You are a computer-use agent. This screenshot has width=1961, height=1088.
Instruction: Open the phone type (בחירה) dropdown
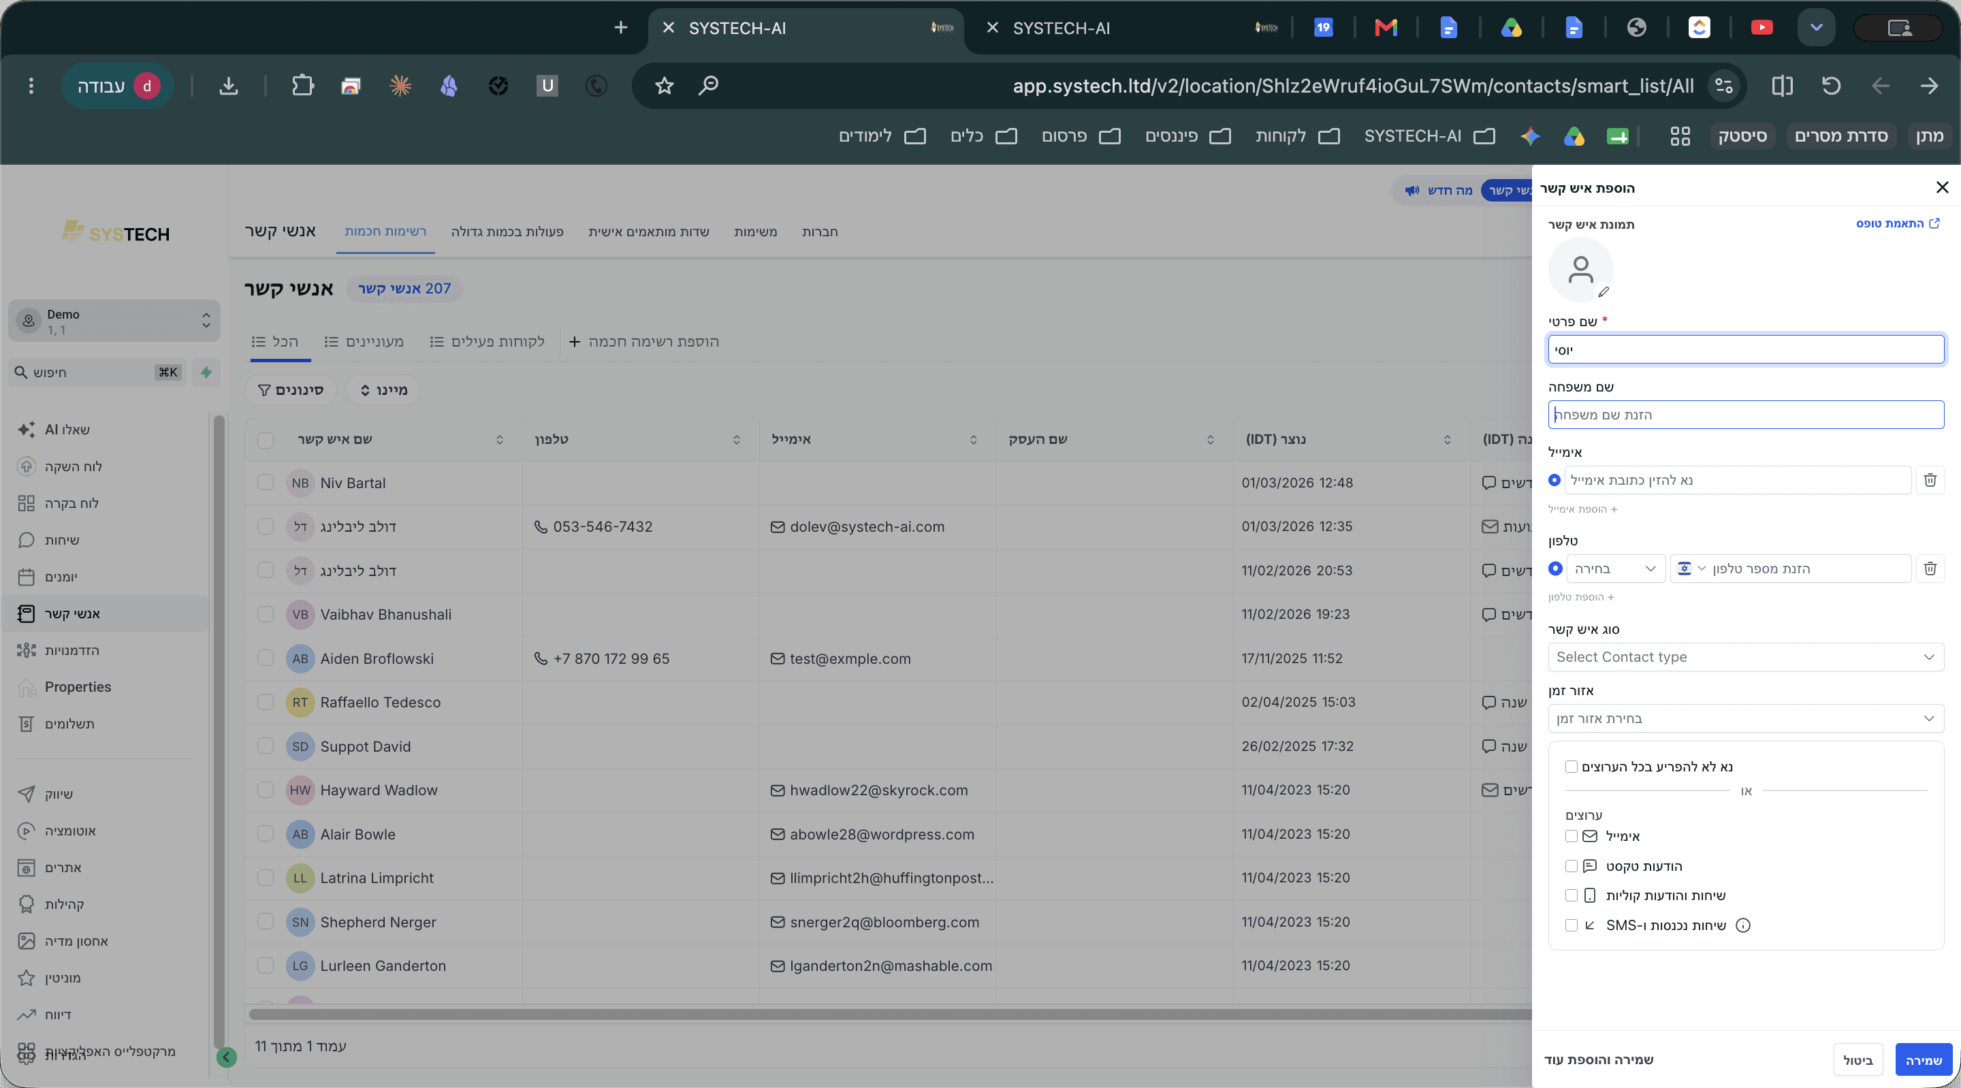click(x=1615, y=568)
